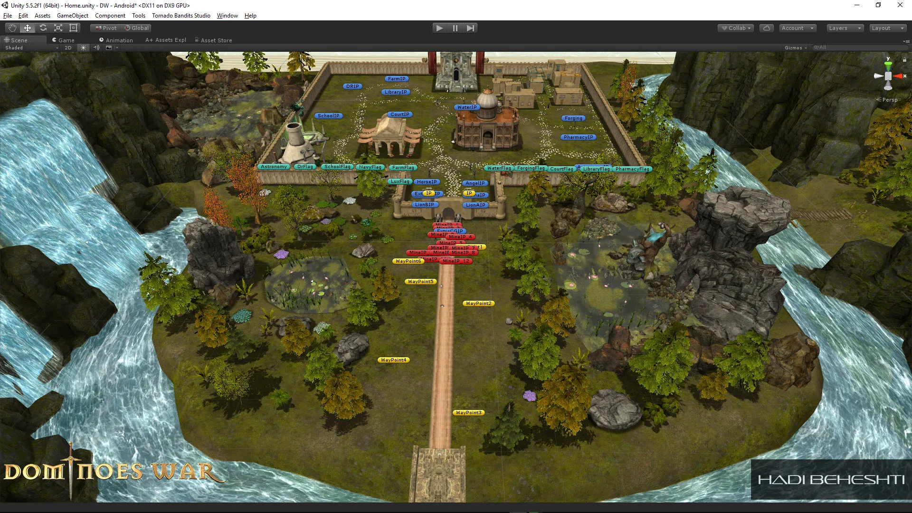Click the scene gizmo lock icon

click(x=904, y=59)
